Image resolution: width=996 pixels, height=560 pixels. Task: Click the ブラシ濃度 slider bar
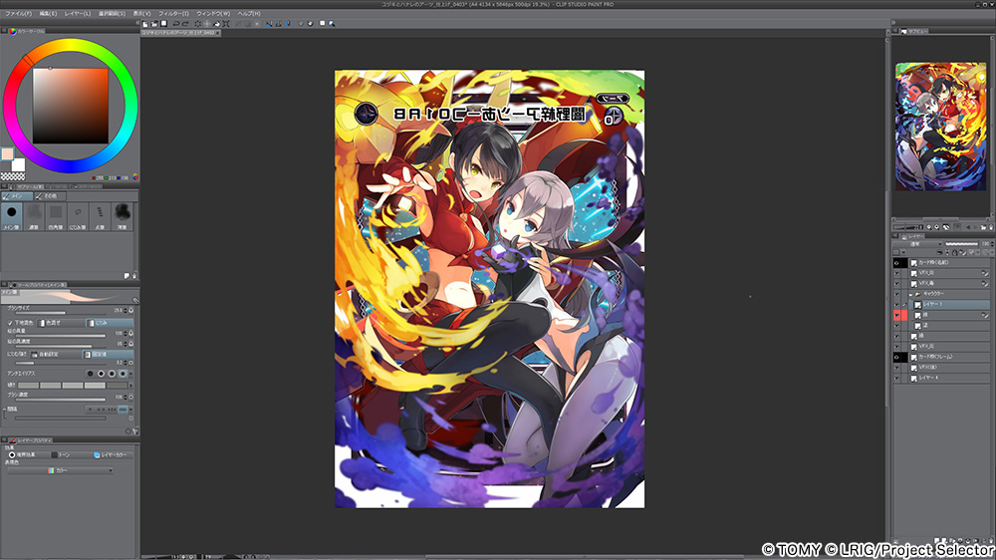click(61, 400)
